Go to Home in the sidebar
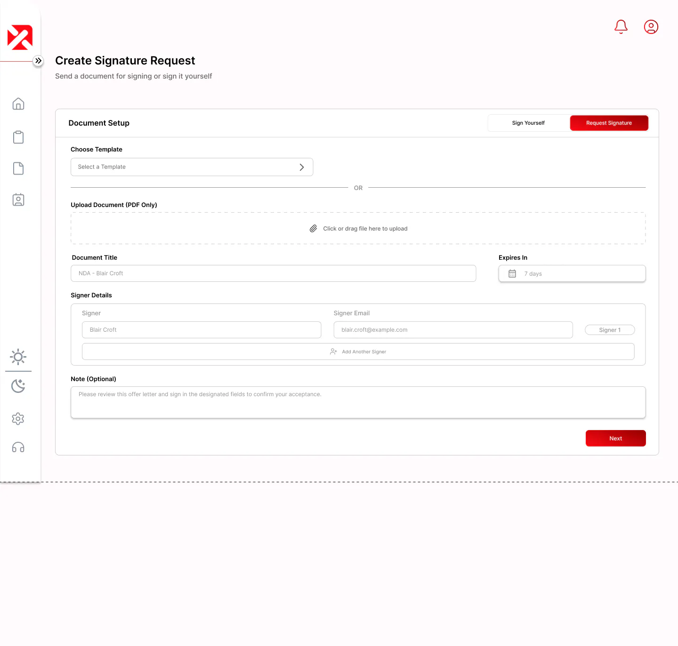Screen dimensions: 678x646 pyautogui.click(x=18, y=104)
